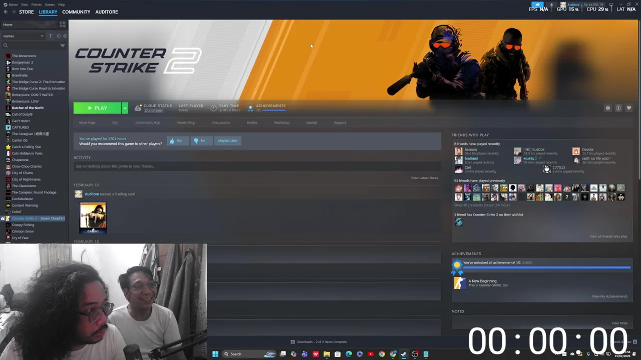This screenshot has width=641, height=360.
Task: Open friend banana's profile avatar
Action: point(458,151)
